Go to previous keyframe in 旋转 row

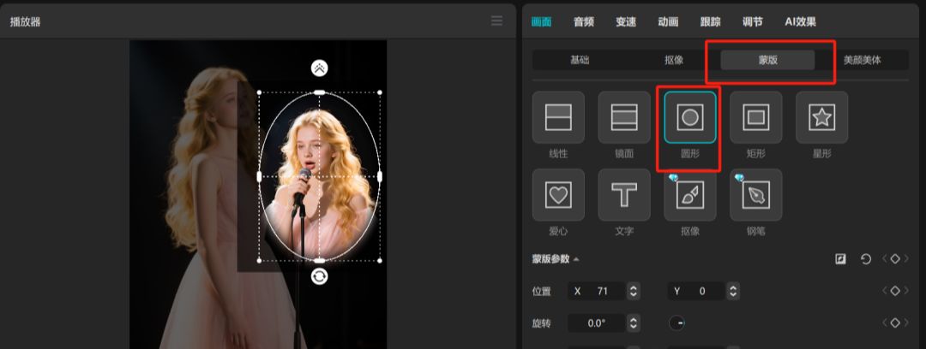pos(885,322)
